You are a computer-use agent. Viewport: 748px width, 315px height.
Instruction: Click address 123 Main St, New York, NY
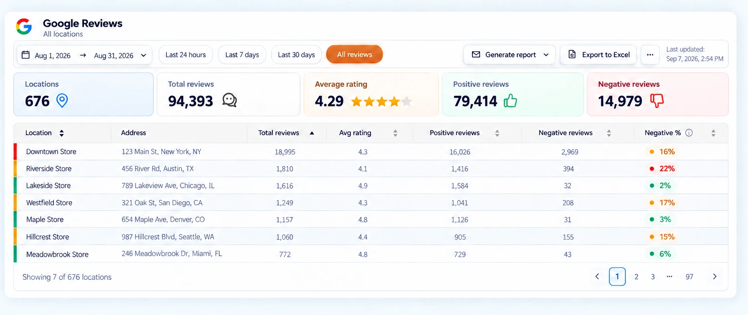pos(161,151)
